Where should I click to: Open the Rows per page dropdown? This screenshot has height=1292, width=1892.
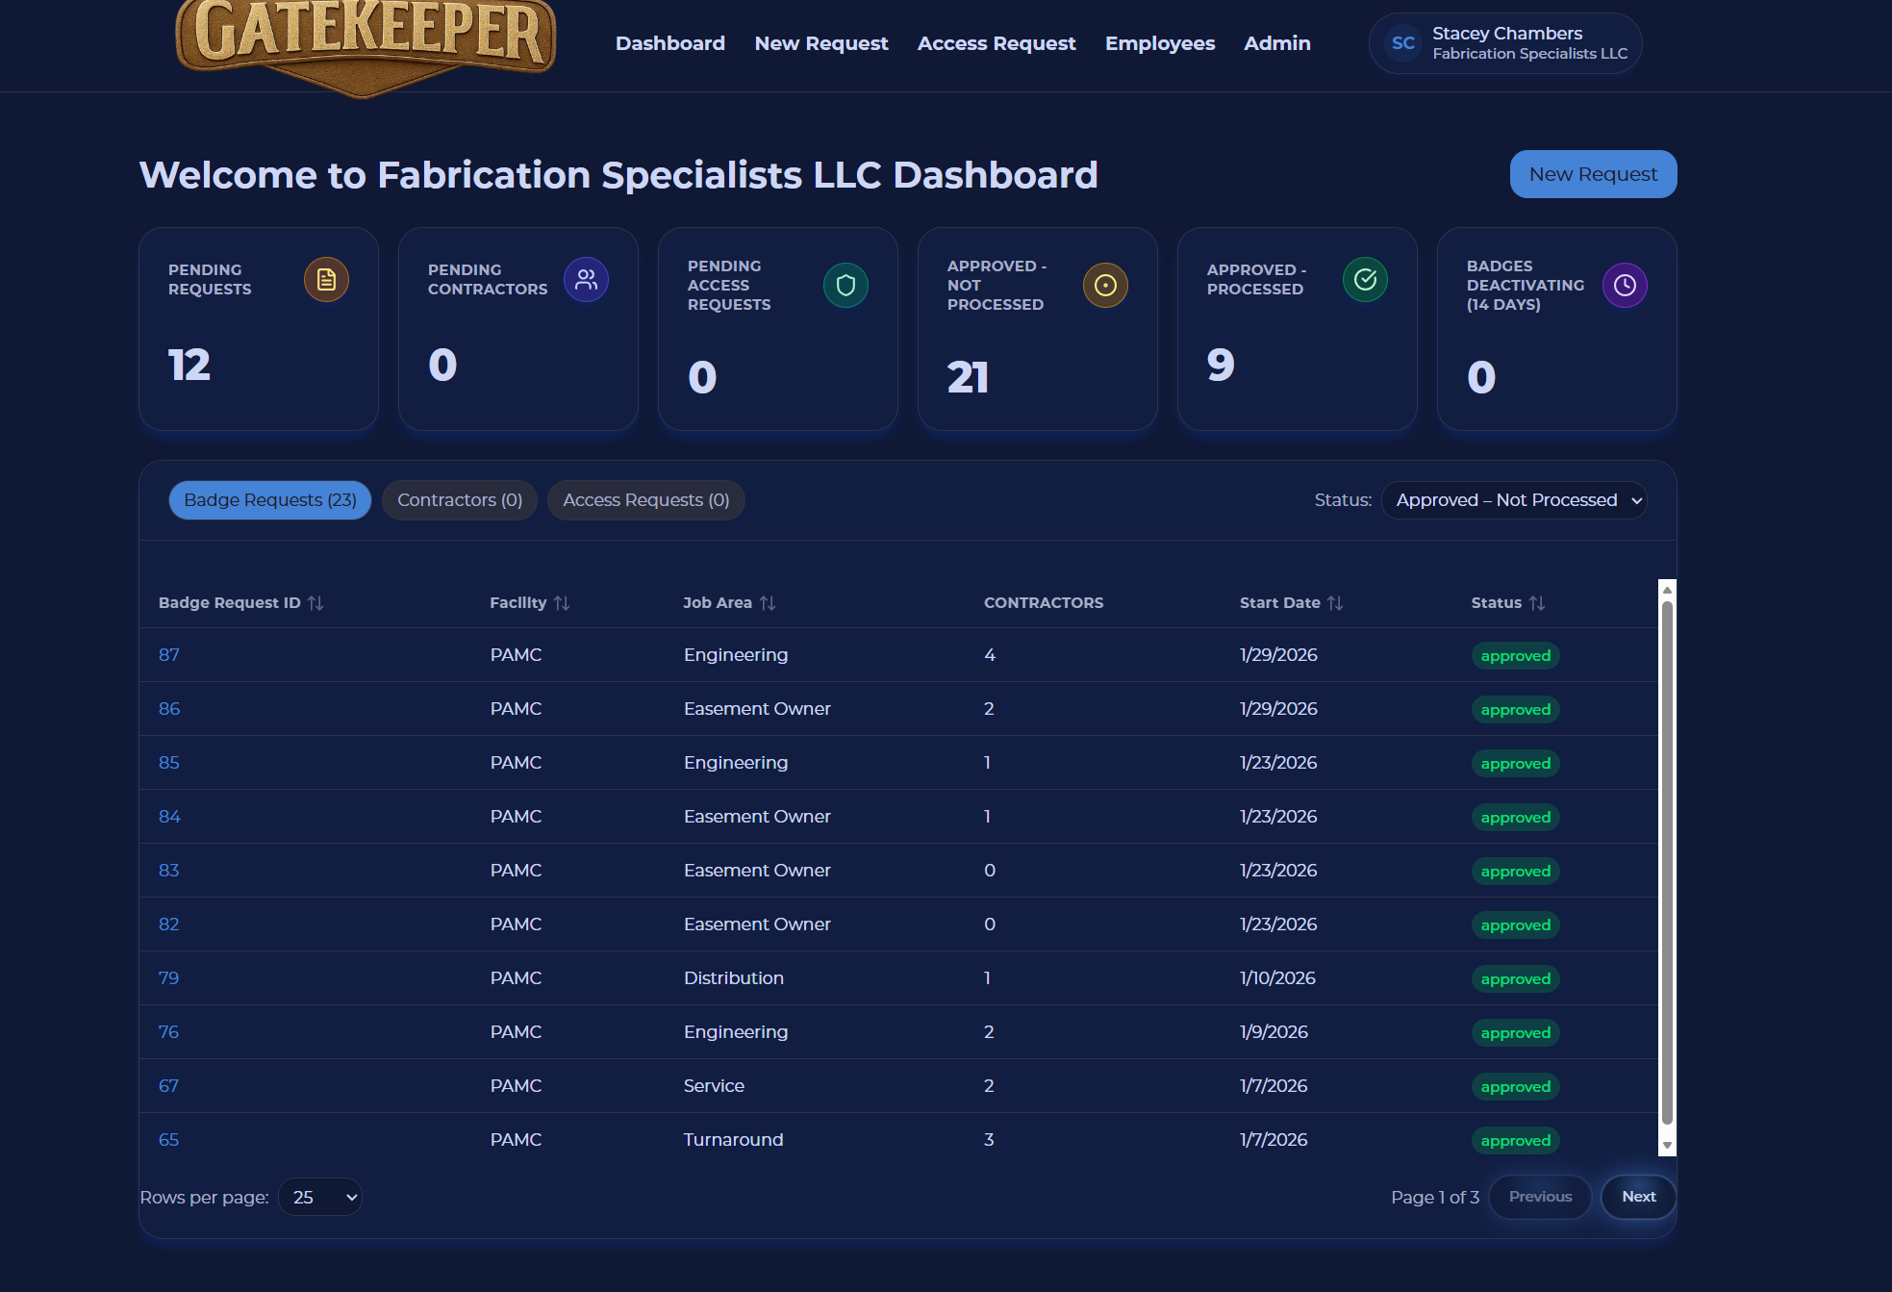pyautogui.click(x=320, y=1198)
